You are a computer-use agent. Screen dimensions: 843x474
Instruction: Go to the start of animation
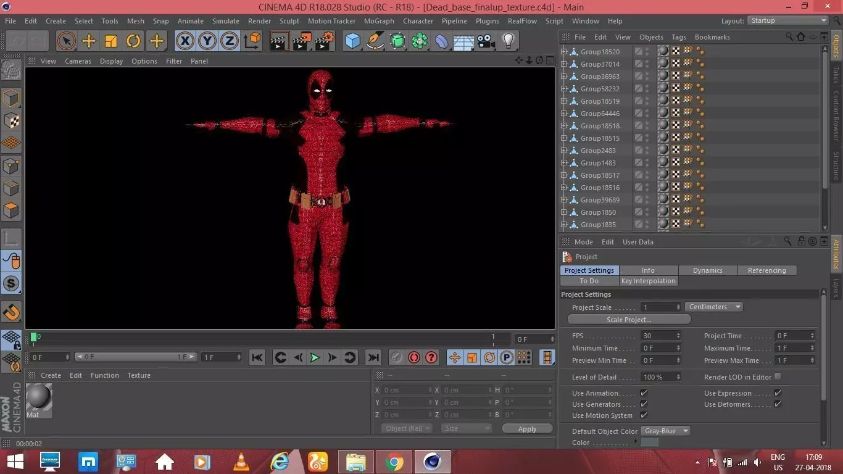click(257, 357)
